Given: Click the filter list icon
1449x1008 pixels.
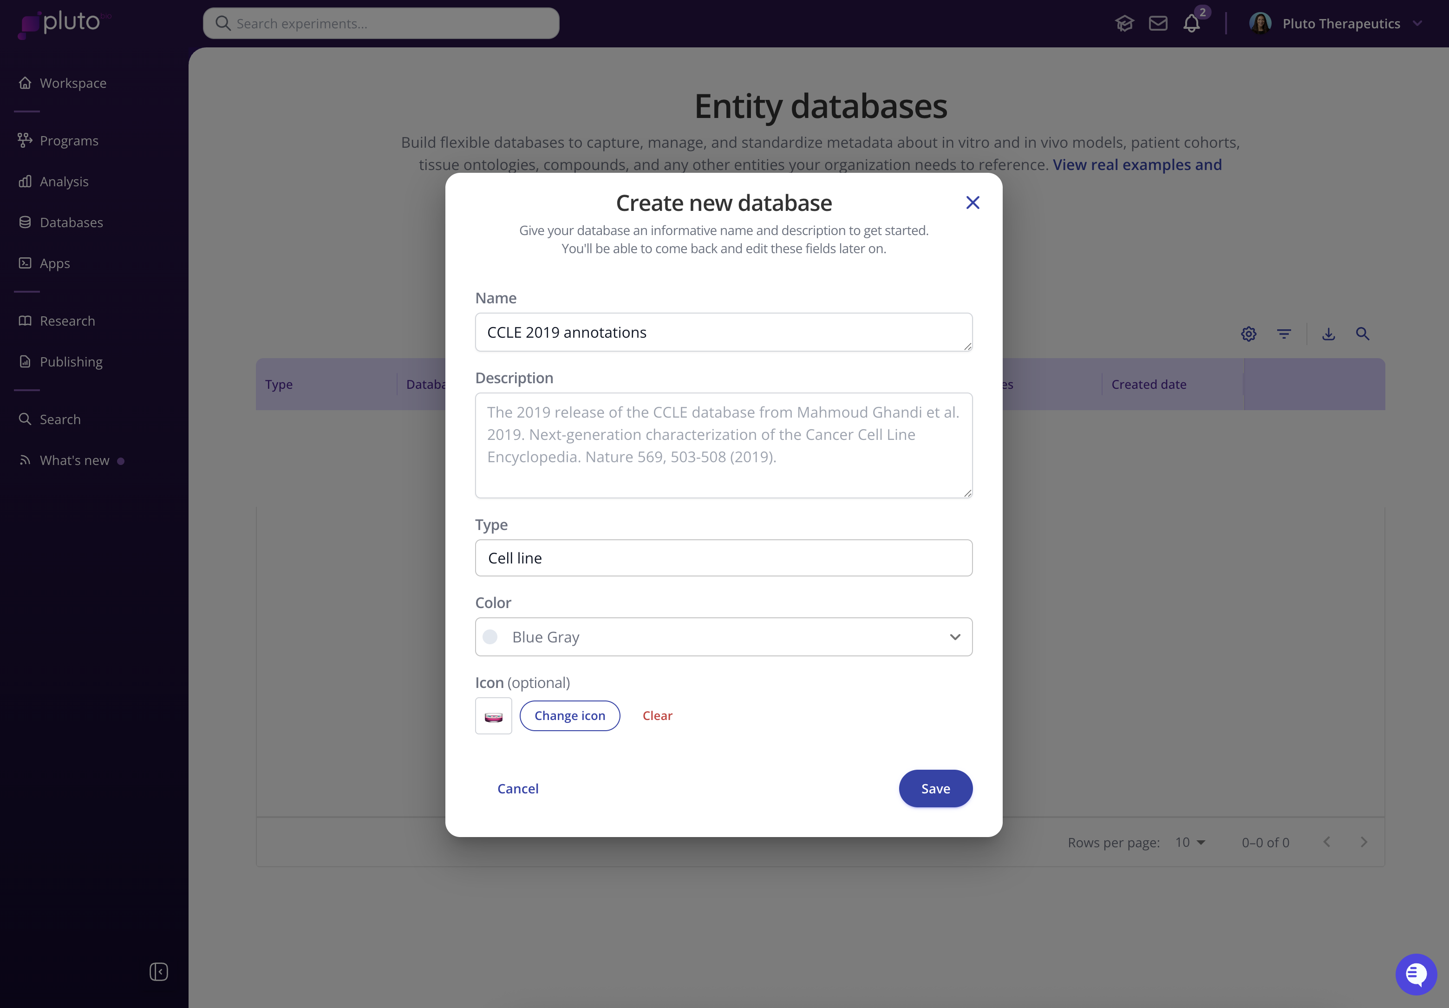Looking at the screenshot, I should point(1284,334).
